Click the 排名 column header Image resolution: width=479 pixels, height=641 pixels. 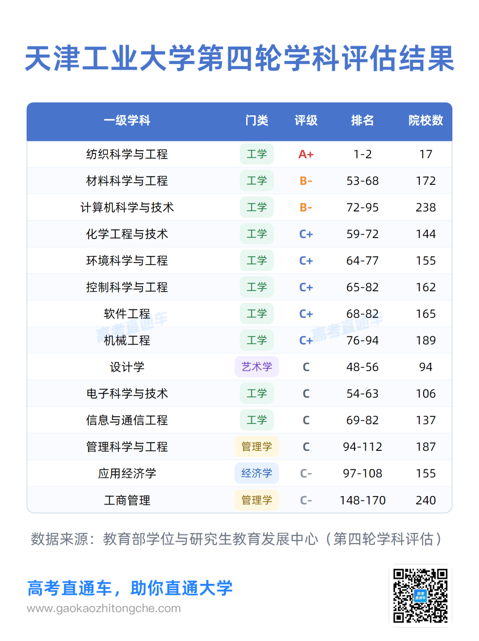pos(362,120)
